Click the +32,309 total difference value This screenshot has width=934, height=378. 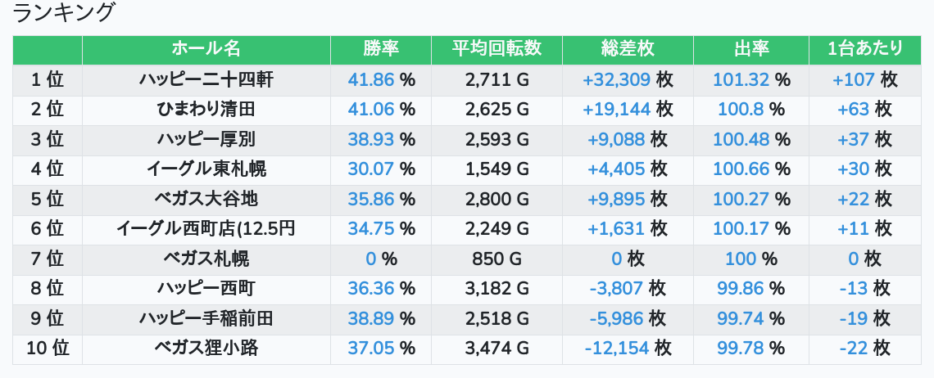coord(616,79)
